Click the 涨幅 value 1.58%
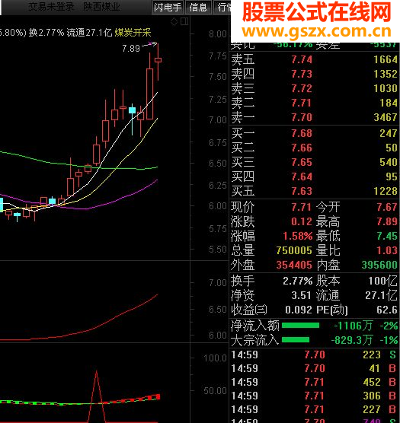400x423 pixels. [x=298, y=236]
